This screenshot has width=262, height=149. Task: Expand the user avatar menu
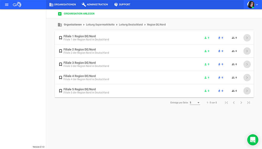[x=253, y=4]
